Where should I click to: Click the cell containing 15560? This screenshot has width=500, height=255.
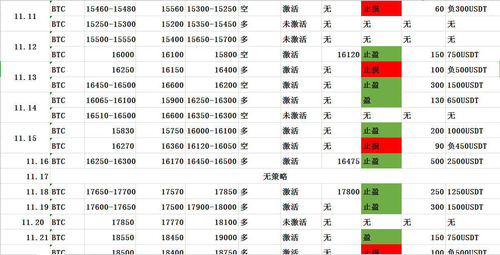160,9
